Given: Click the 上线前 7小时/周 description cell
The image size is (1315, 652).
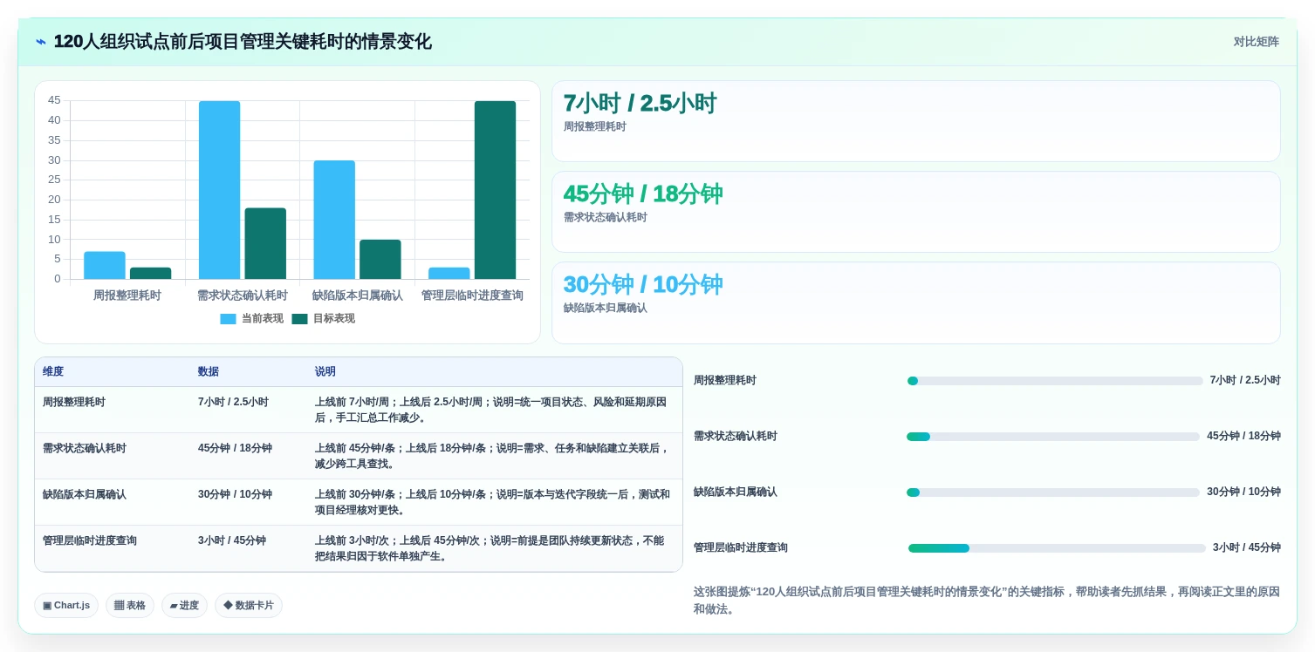Looking at the screenshot, I should tap(495, 410).
